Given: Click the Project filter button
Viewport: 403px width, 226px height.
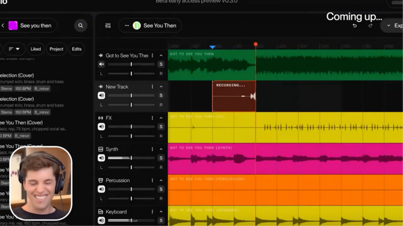Looking at the screenshot, I should (x=56, y=49).
